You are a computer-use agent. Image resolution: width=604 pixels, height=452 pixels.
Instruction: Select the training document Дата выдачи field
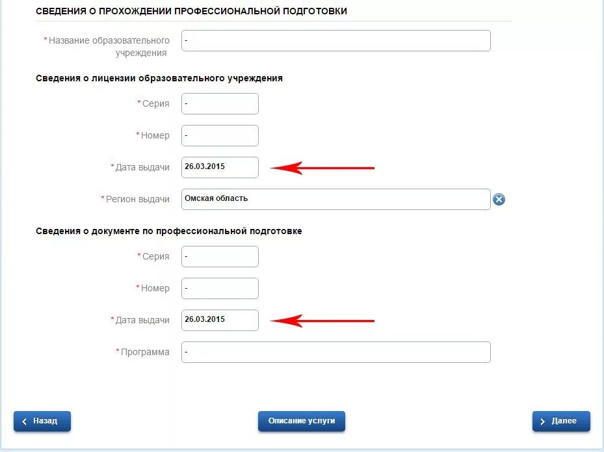pos(220,320)
